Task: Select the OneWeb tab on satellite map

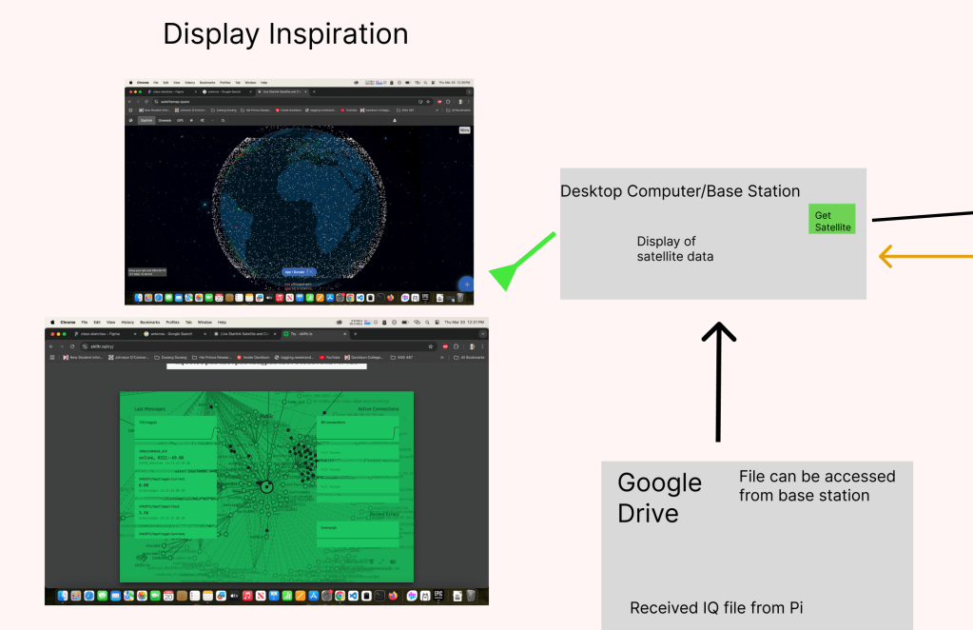Action: (165, 121)
